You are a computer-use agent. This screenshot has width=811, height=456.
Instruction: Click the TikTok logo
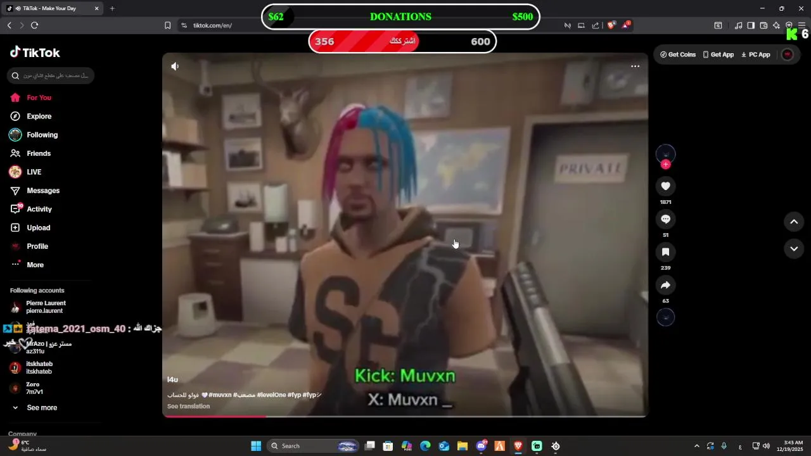point(35,53)
